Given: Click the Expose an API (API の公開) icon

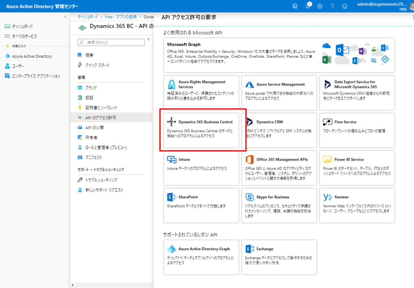Looking at the screenshot, I should [80, 128].
